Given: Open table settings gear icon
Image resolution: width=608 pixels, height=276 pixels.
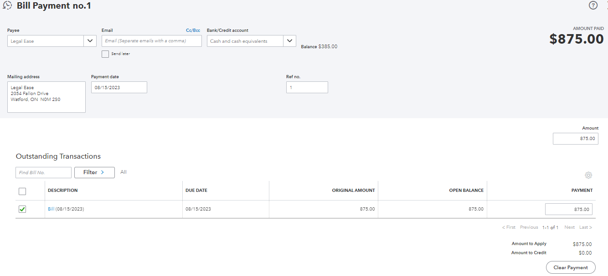Looking at the screenshot, I should pyautogui.click(x=588, y=175).
